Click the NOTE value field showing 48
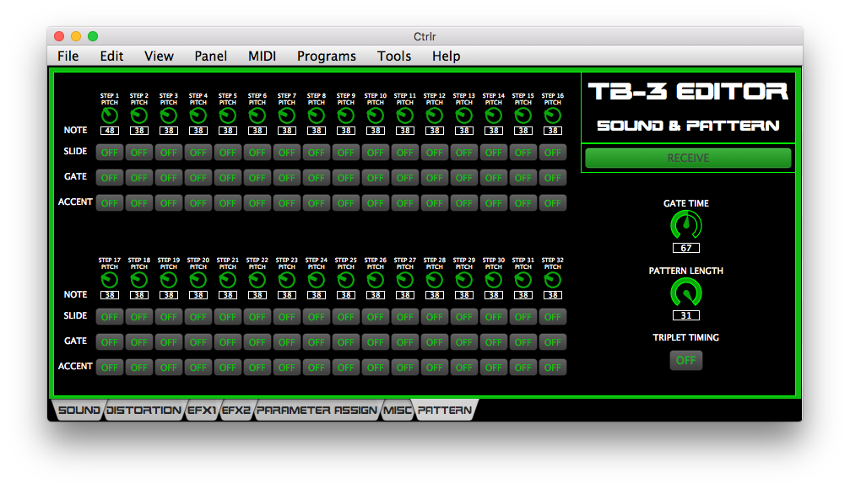 [x=109, y=131]
